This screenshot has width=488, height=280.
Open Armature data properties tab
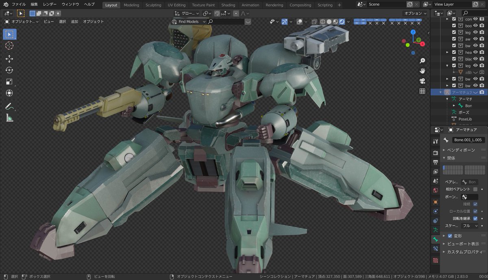pyautogui.click(x=436, y=230)
